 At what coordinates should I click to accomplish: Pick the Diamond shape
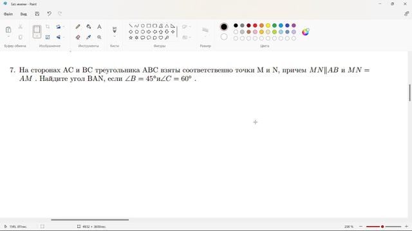tap(131, 31)
